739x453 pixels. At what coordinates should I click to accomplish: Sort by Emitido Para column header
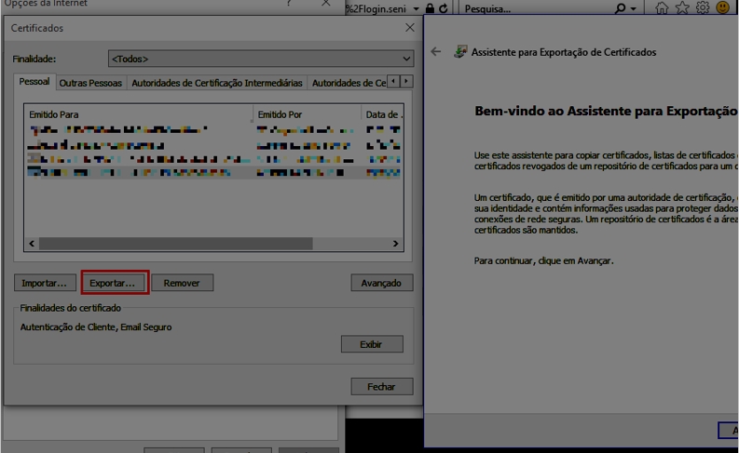139,114
